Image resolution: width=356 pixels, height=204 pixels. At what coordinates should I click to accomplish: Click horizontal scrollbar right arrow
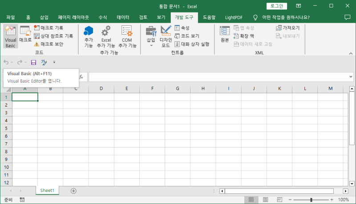(x=345, y=191)
